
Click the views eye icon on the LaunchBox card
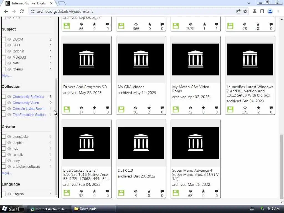coord(245,108)
